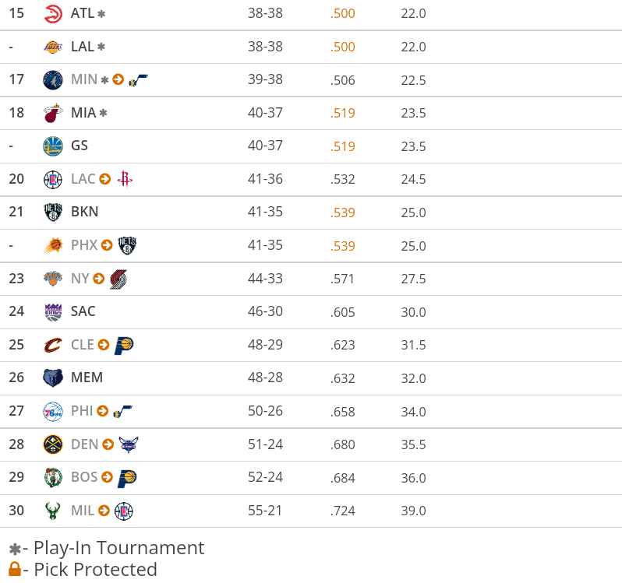Viewport: 622px width, 583px height.
Task: Click the Hornets logo beside DEN
Action: (129, 444)
